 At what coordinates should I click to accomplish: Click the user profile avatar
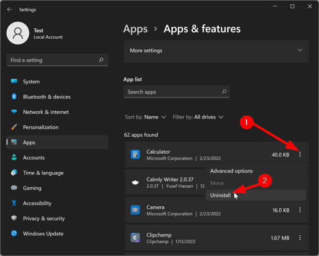coord(18,34)
